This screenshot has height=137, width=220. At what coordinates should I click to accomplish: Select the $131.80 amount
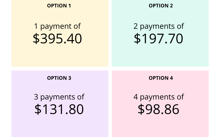coord(59,109)
